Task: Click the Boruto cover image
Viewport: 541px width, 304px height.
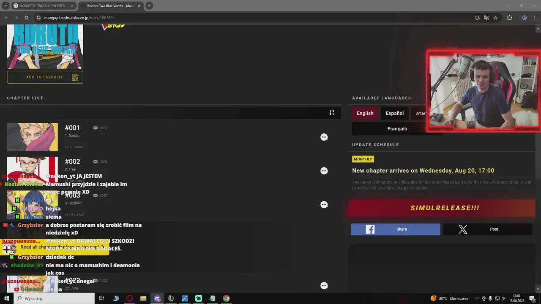Action: (x=45, y=46)
